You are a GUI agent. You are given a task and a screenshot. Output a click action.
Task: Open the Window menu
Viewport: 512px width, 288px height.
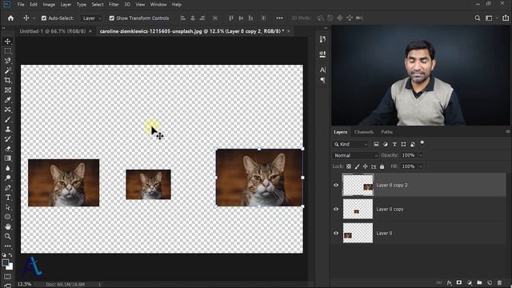pyautogui.click(x=158, y=5)
